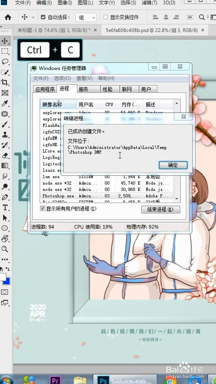Align horizontal centers icon in options bar

coord(166,17)
